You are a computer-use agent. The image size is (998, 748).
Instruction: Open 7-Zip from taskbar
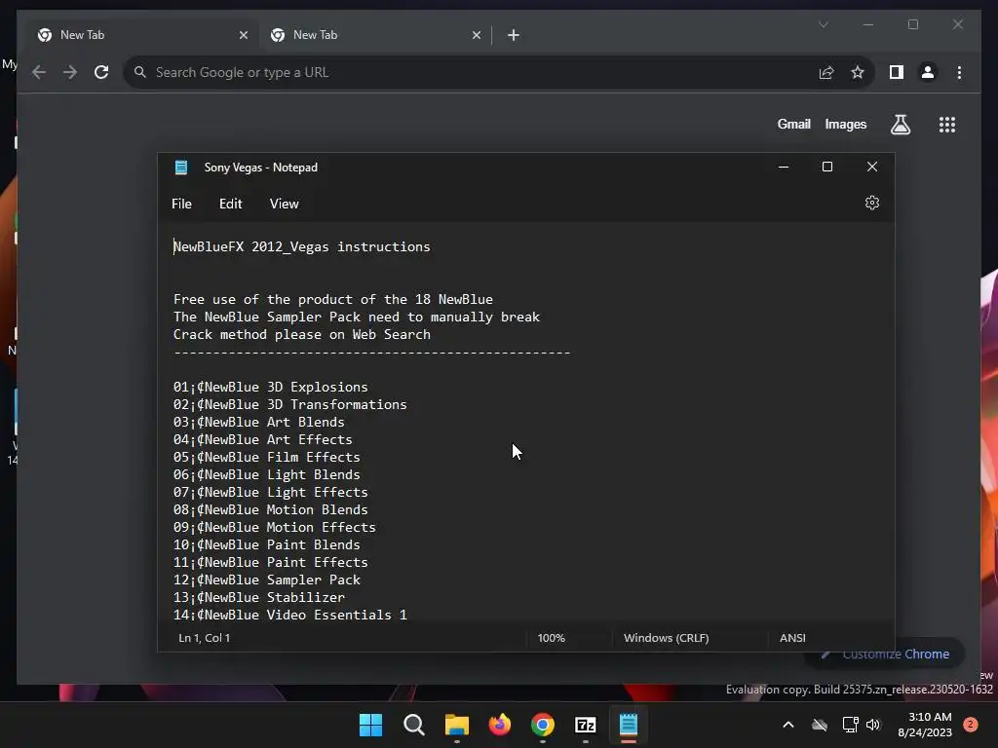[x=586, y=725]
